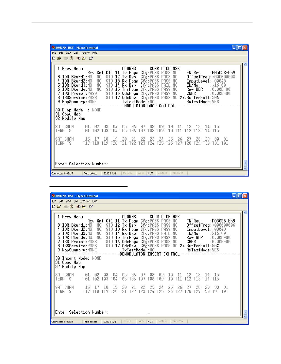This screenshot has height=364, width=281.
Task: Click 'NUM' indicator in Modulator Drop window
Action: [151, 173]
